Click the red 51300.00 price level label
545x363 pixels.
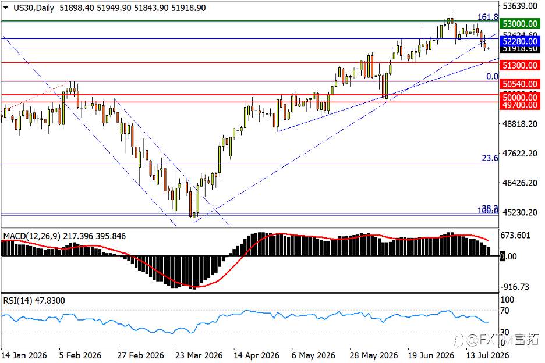click(520, 65)
